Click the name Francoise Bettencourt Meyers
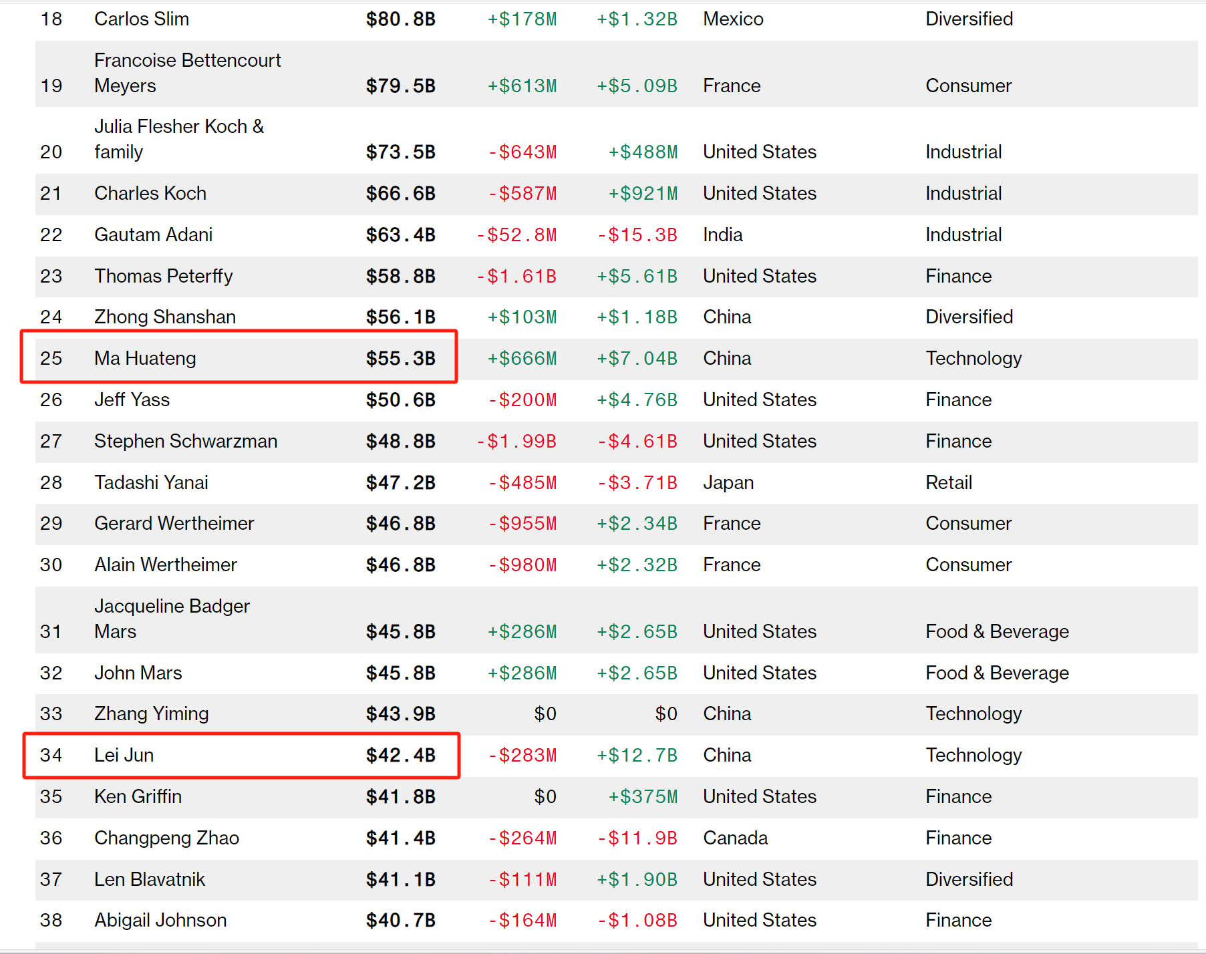 [187, 73]
